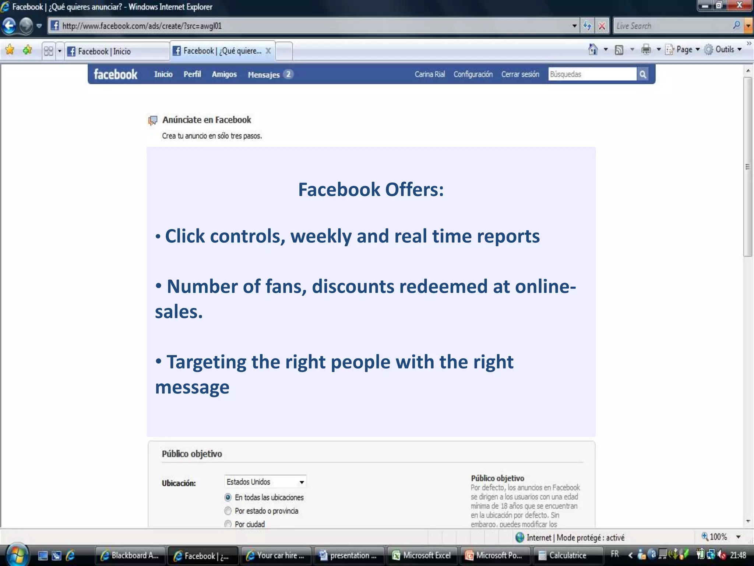
Task: Launch Internet Explorer from quick launch
Action: point(70,555)
